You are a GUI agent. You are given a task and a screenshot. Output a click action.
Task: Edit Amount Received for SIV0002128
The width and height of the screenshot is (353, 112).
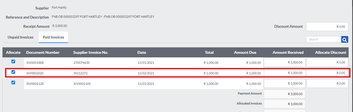[x=285, y=83]
